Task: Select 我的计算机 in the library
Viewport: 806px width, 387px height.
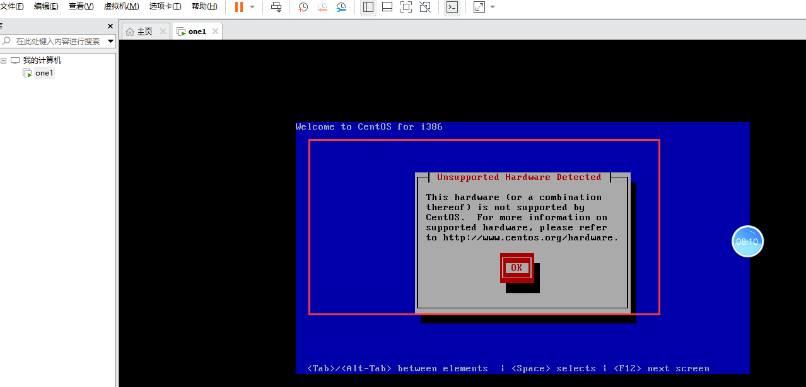Action: (42, 60)
